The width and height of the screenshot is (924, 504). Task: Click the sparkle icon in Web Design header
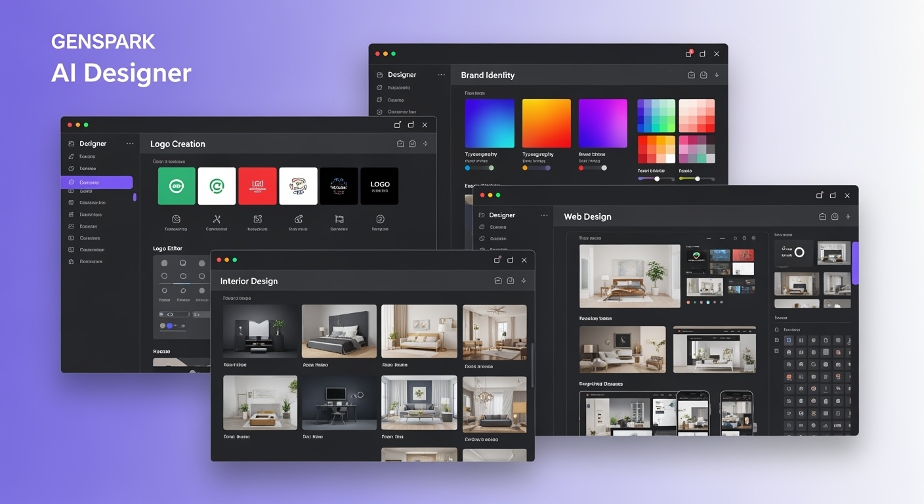[848, 217]
